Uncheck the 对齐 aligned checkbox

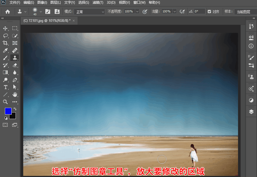[209, 11]
